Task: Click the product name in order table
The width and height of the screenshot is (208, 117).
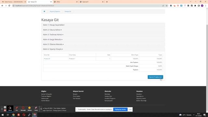Action: pos(47,58)
